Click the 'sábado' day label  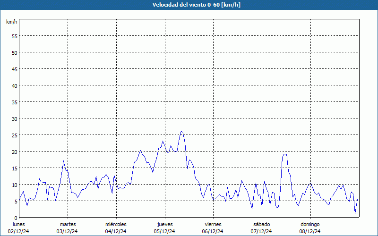pyautogui.click(x=262, y=224)
